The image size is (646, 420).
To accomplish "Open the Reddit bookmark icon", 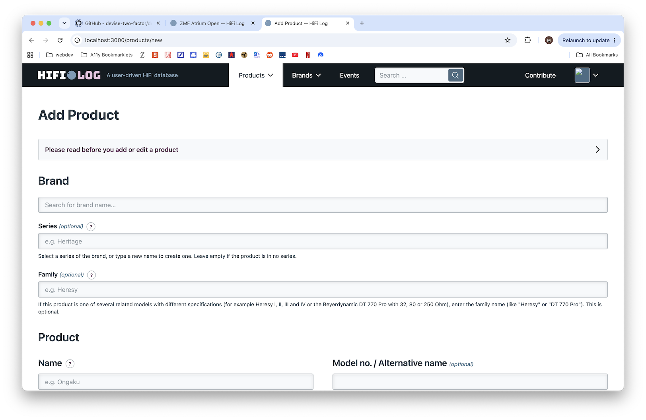I will point(270,55).
